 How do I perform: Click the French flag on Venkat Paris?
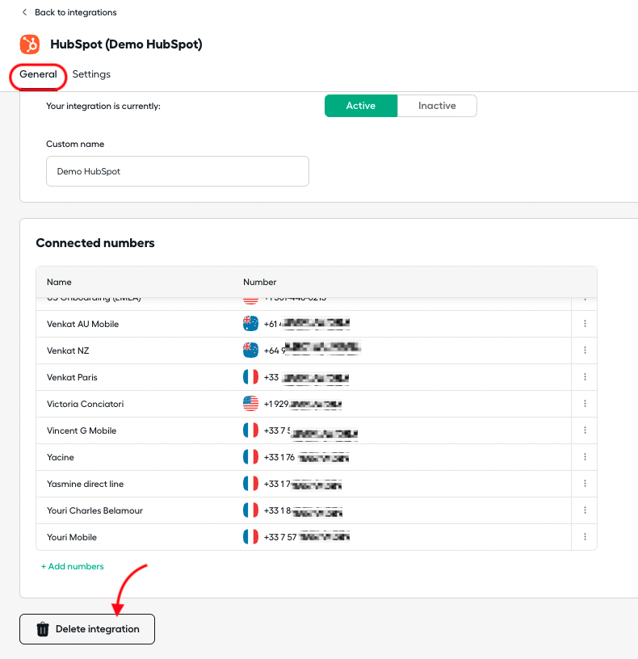pyautogui.click(x=250, y=377)
